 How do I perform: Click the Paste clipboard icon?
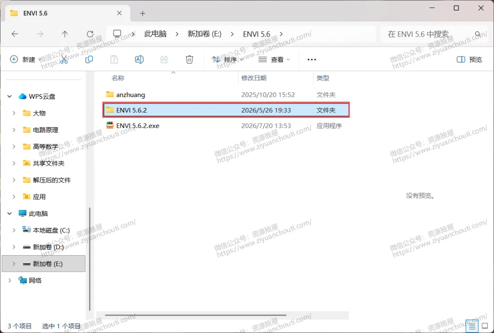(x=114, y=59)
